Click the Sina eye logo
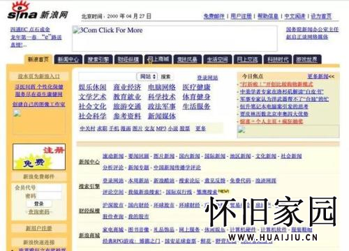The image size is (349, 251). [22, 10]
